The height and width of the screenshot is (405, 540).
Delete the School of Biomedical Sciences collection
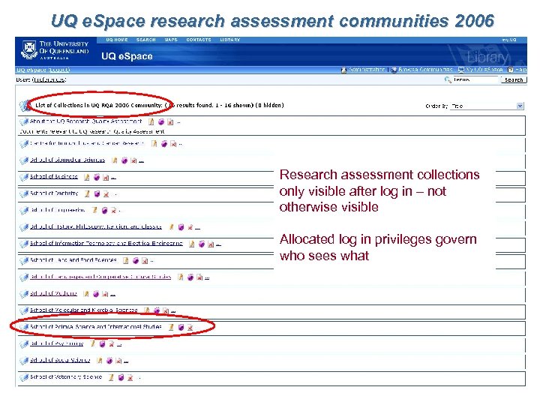click(133, 160)
